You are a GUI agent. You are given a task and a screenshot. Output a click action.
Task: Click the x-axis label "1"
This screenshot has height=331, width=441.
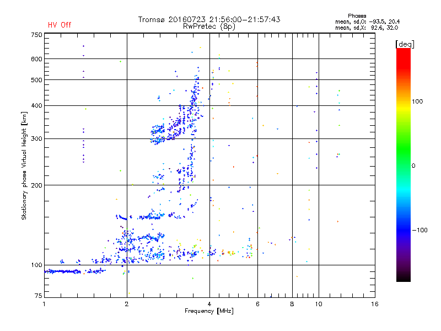pos(44,304)
